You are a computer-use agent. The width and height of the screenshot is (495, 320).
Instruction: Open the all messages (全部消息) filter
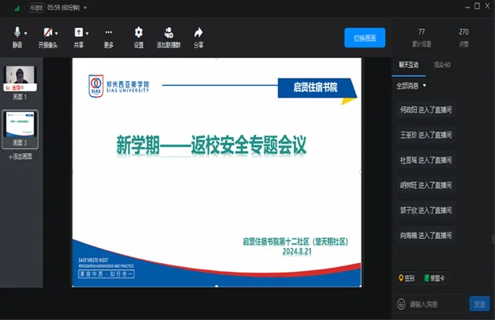click(x=411, y=86)
